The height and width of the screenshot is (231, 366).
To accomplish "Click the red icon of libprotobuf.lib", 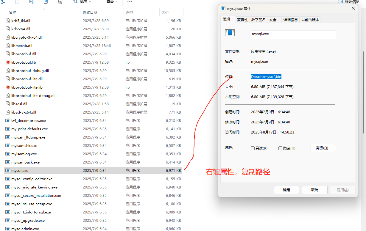I will coord(8,62).
